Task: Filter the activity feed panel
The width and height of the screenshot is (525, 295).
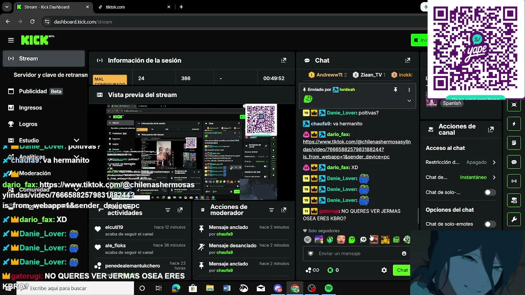Action: pos(167,210)
